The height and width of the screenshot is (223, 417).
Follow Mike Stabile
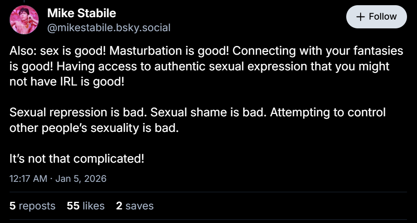pos(376,17)
